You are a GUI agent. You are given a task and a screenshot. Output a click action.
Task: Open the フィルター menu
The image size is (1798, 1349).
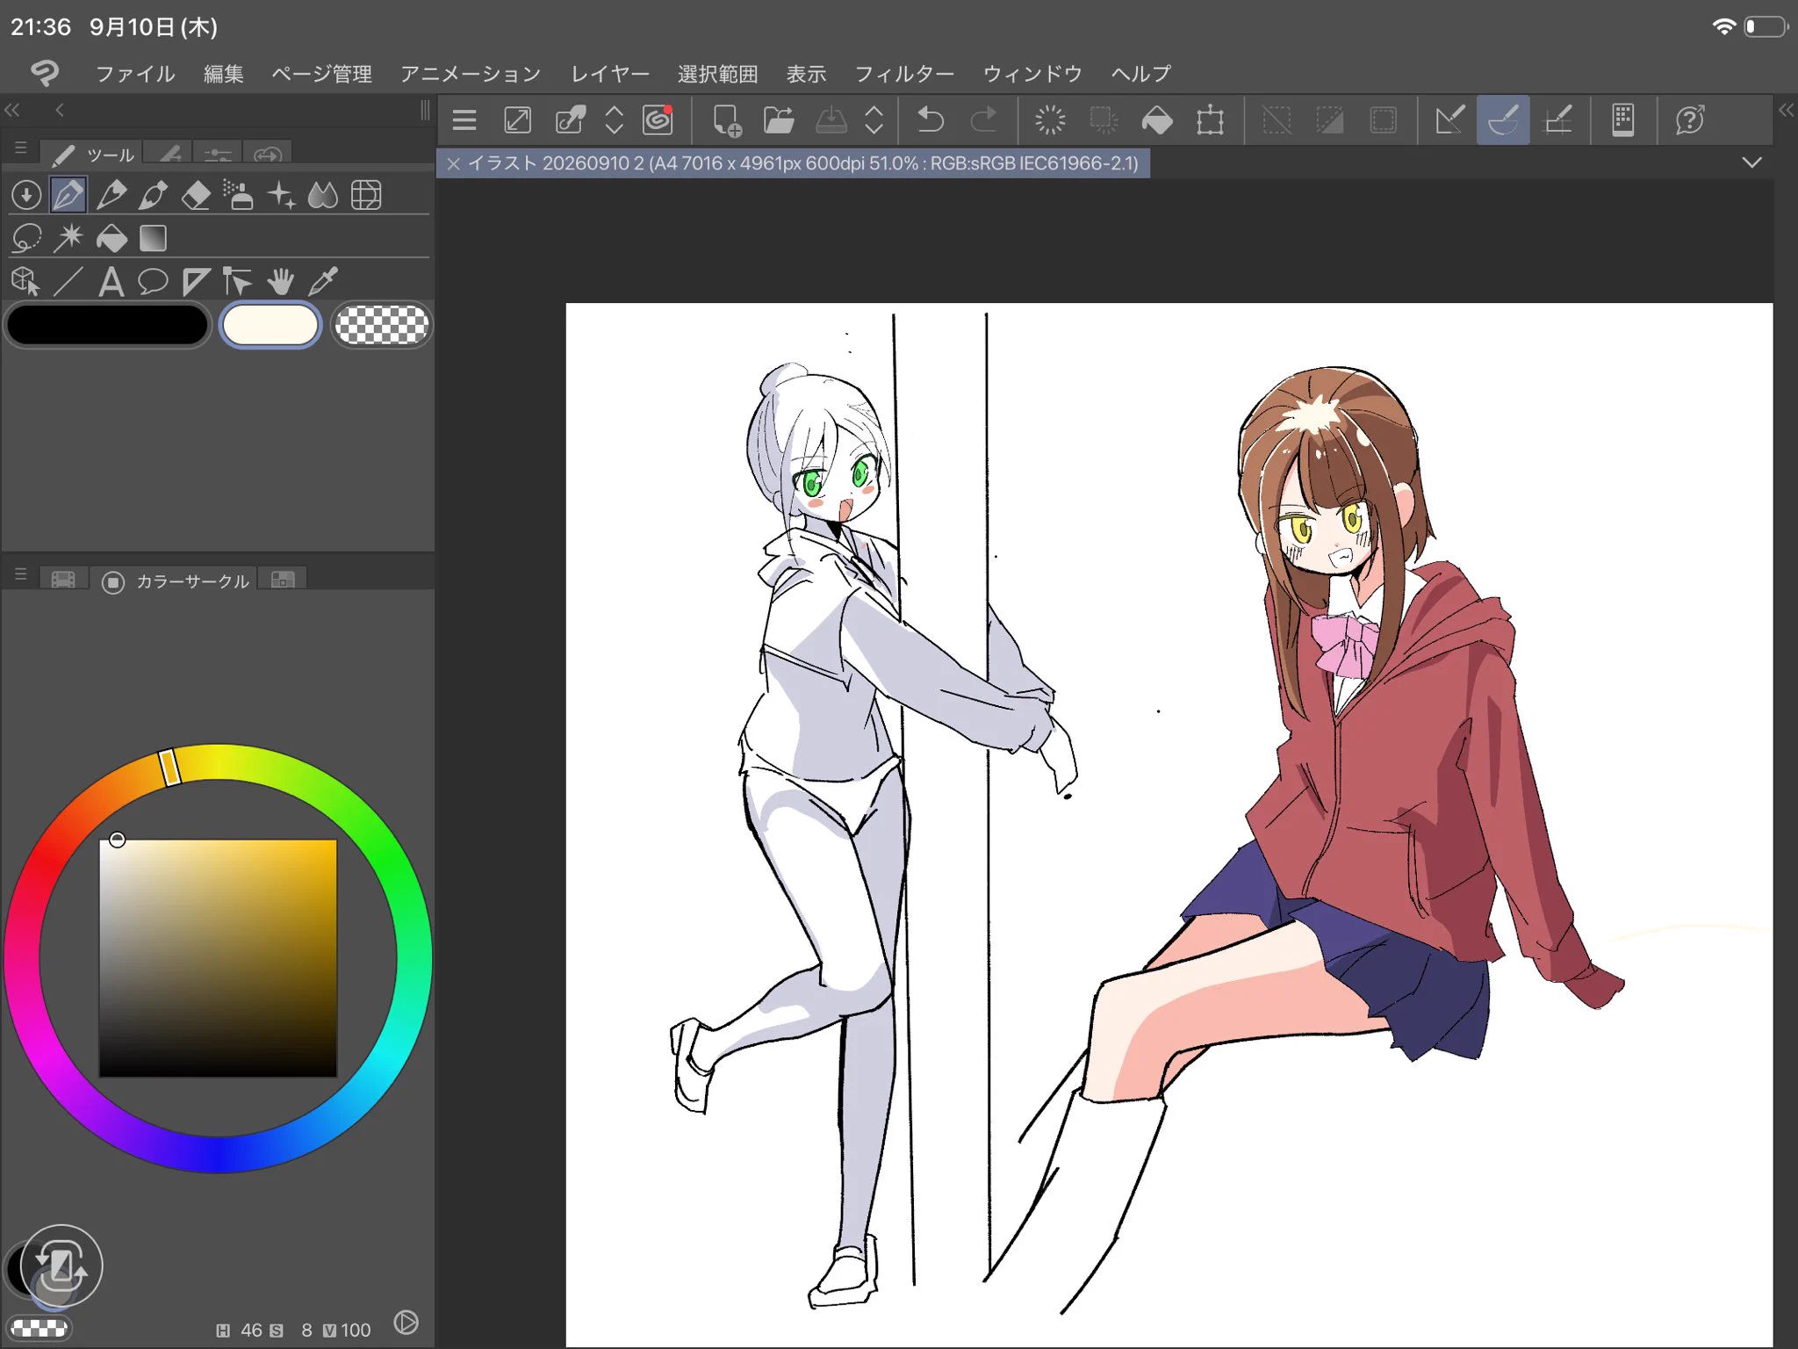(x=904, y=74)
